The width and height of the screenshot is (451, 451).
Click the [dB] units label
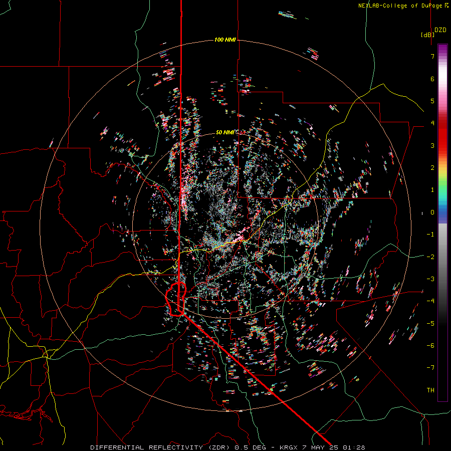pyautogui.click(x=427, y=35)
